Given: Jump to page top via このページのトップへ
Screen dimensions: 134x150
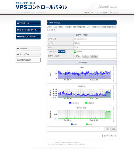Looking at the screenshot, I should [x=110, y=136].
